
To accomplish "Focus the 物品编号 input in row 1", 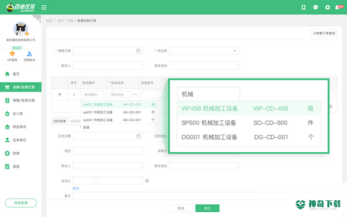I will pyautogui.click(x=93, y=94).
